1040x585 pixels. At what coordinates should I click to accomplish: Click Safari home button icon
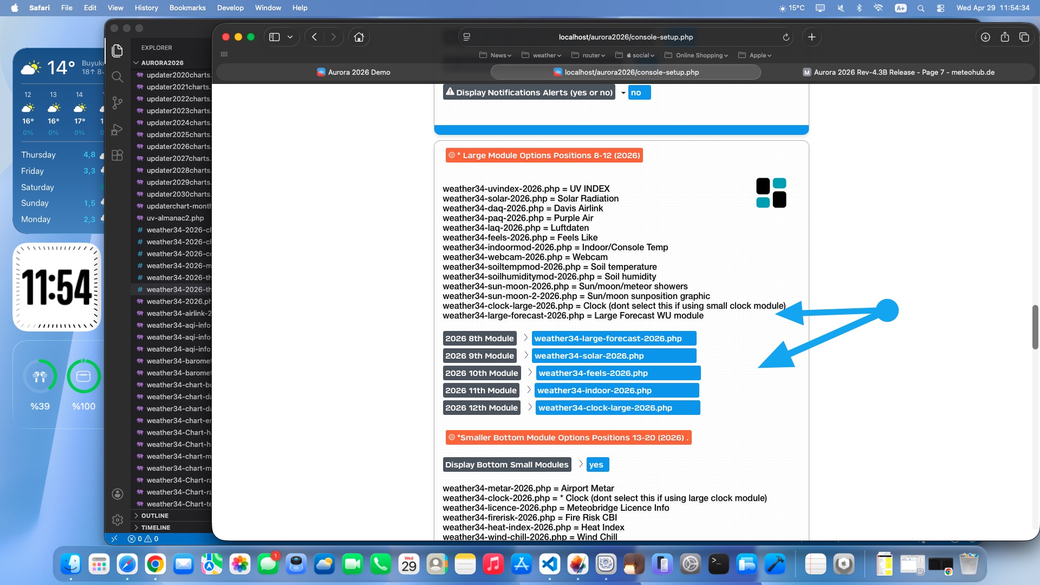pyautogui.click(x=359, y=37)
